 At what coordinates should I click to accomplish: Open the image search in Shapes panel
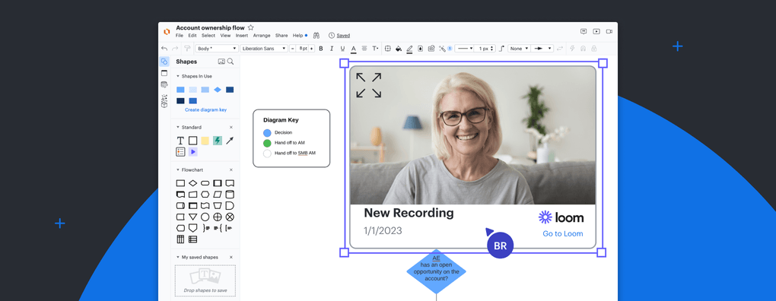[221, 62]
